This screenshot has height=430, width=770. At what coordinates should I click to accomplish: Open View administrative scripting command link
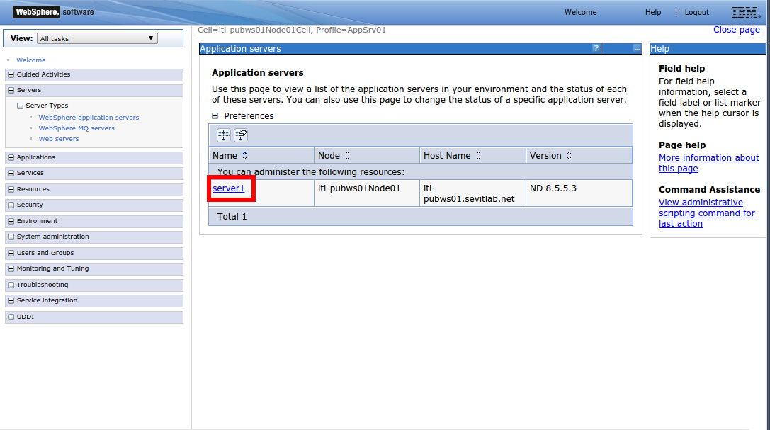pos(707,213)
